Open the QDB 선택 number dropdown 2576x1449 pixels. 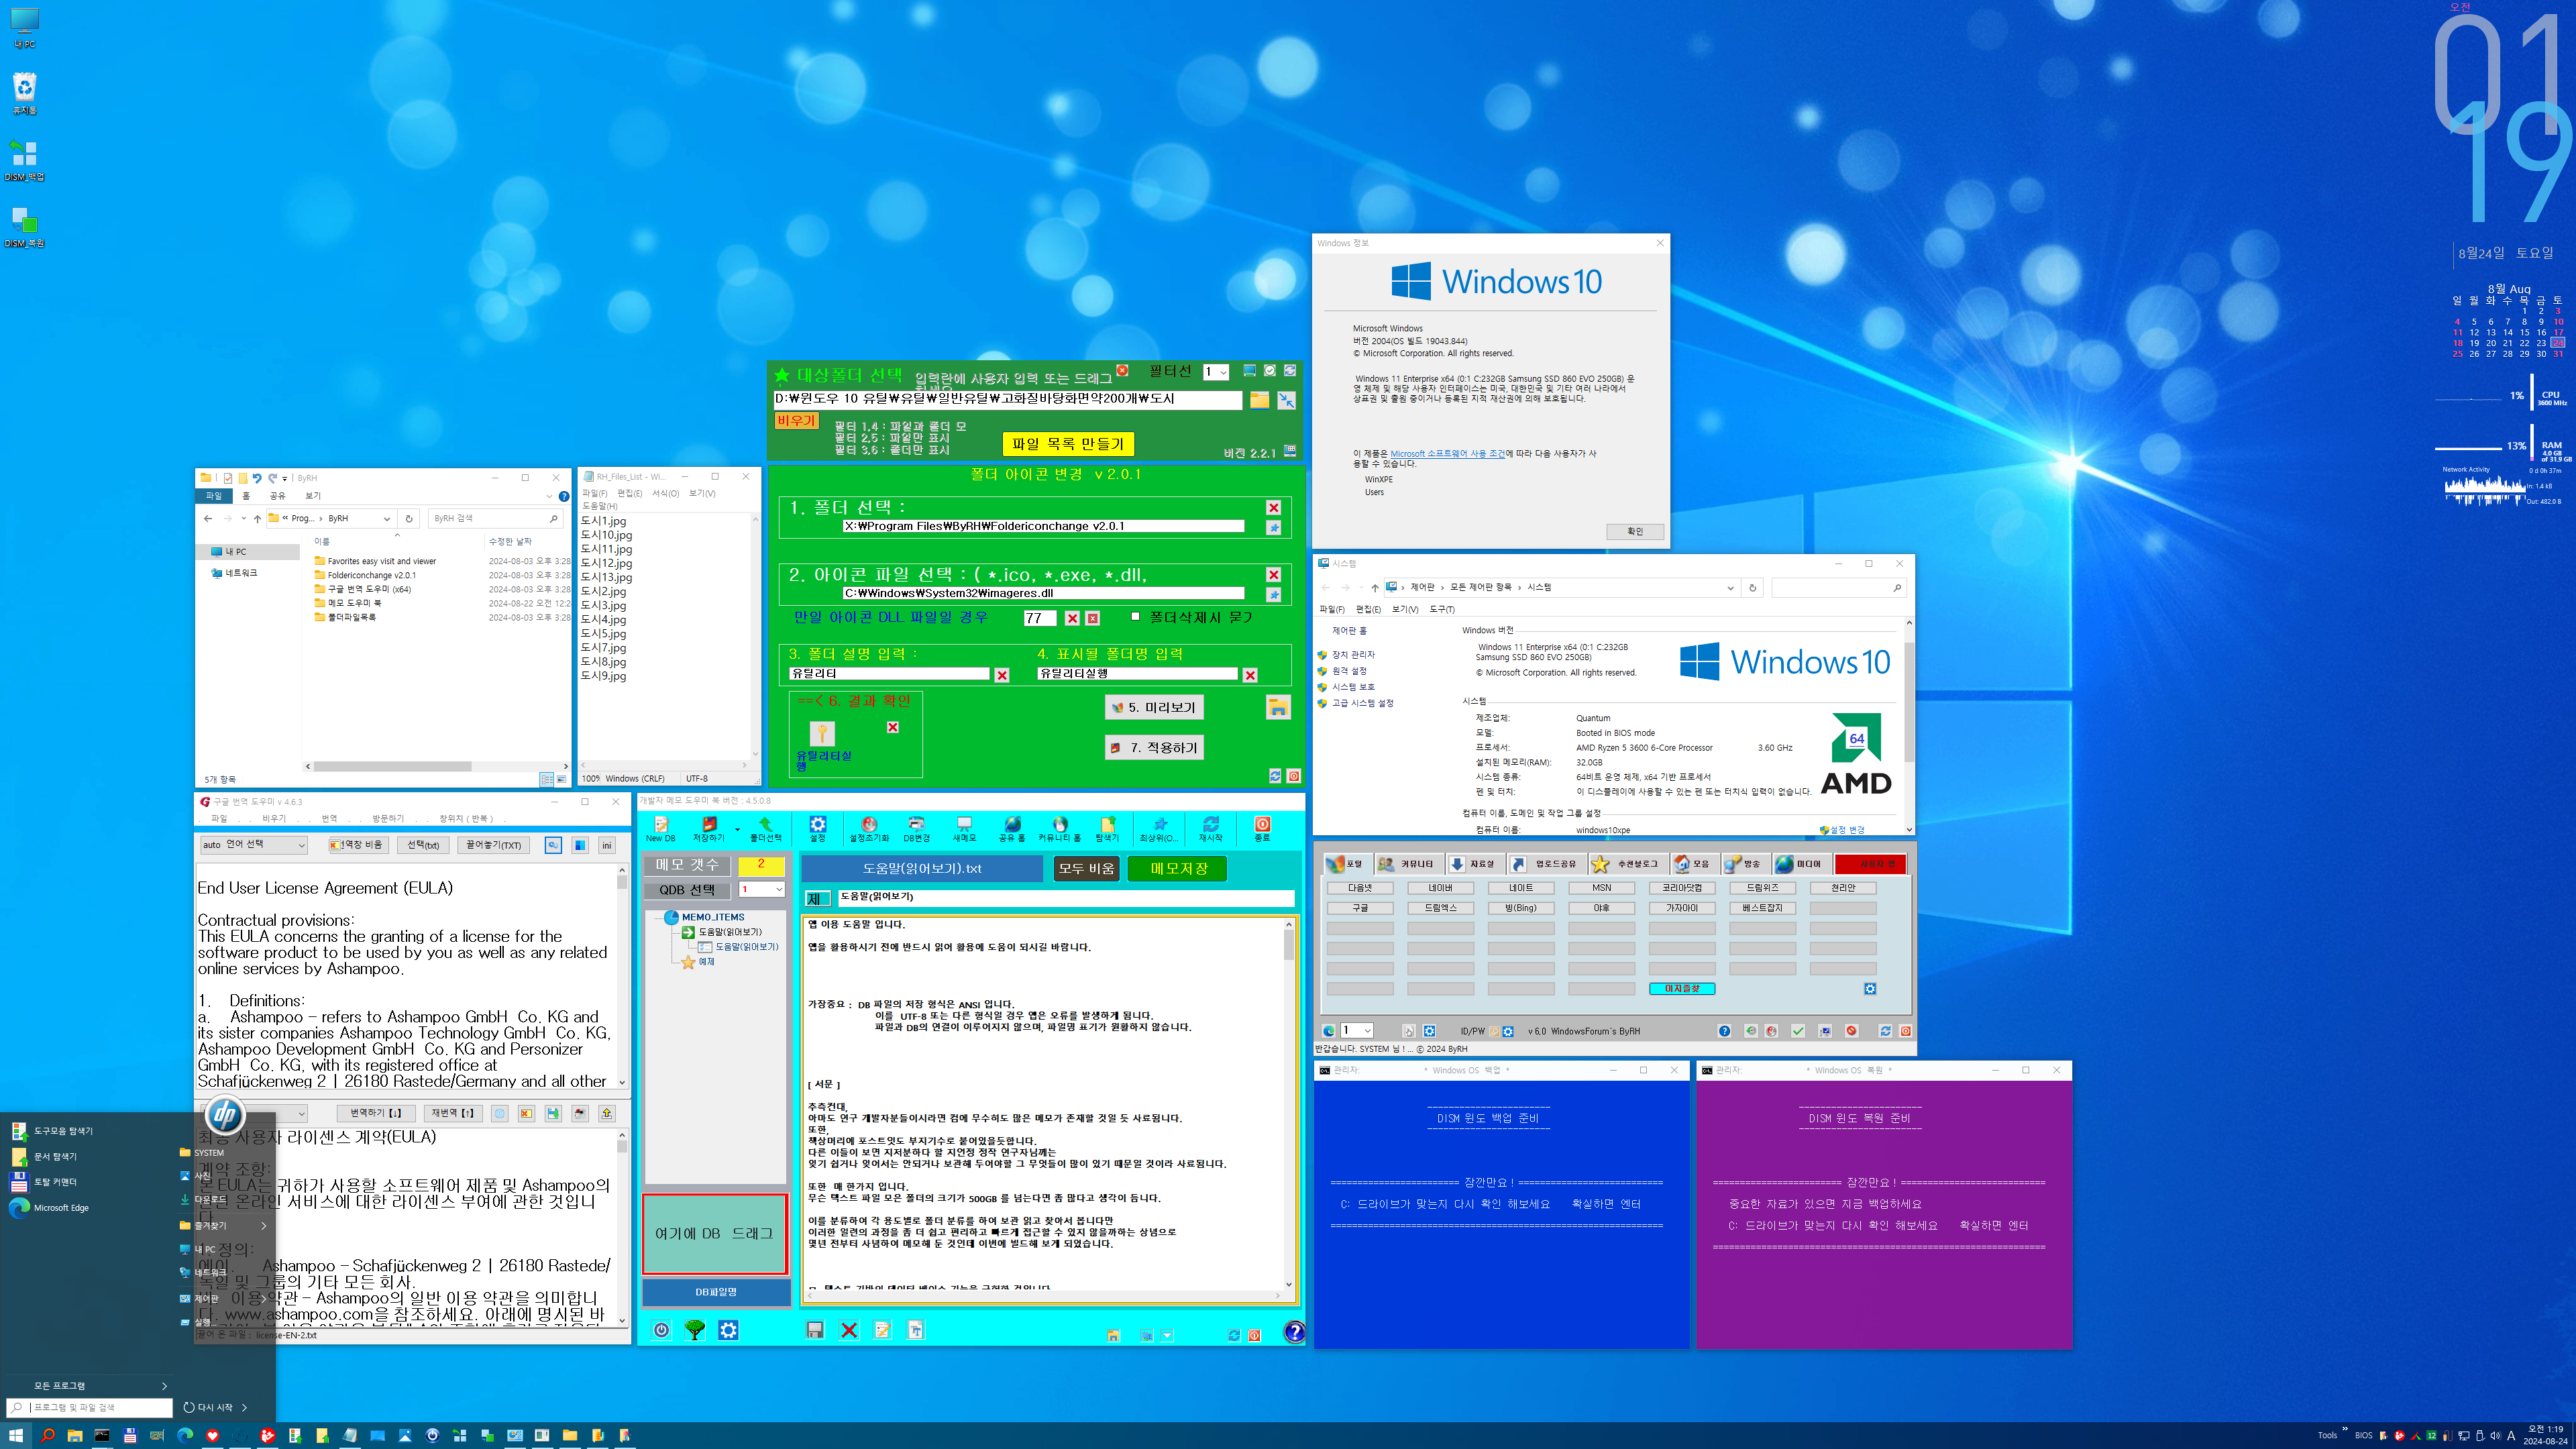(x=762, y=889)
